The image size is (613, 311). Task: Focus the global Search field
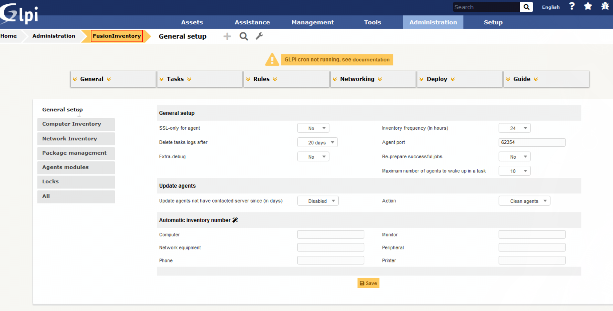click(x=486, y=7)
